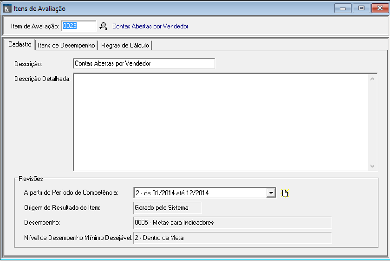Viewport: 390px width, 261px height.
Task: Click inside the Descrição Detalhada text area
Action: click(221, 122)
